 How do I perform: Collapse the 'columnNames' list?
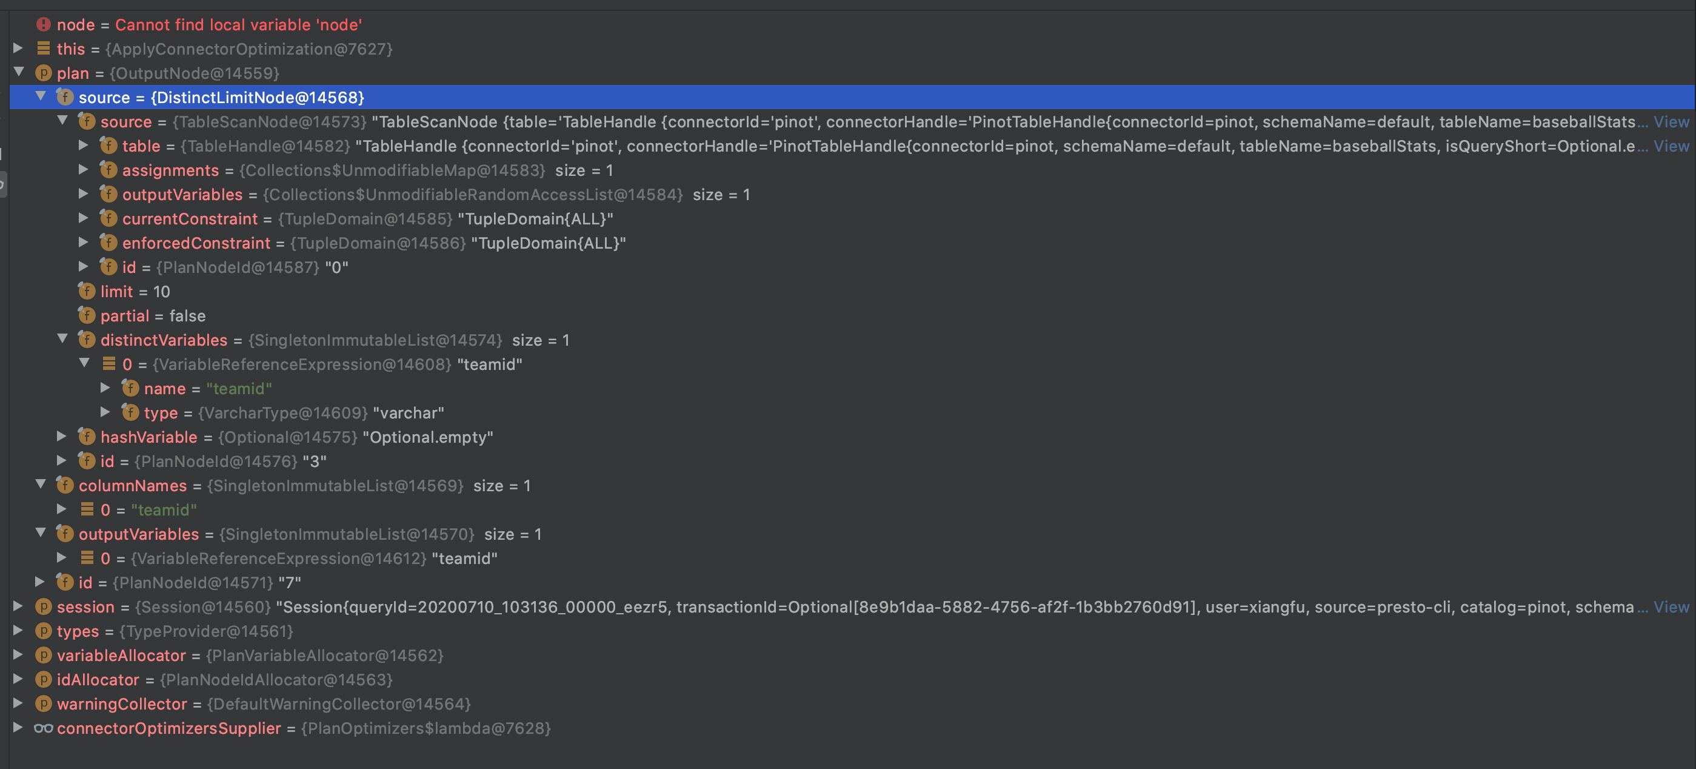41,485
